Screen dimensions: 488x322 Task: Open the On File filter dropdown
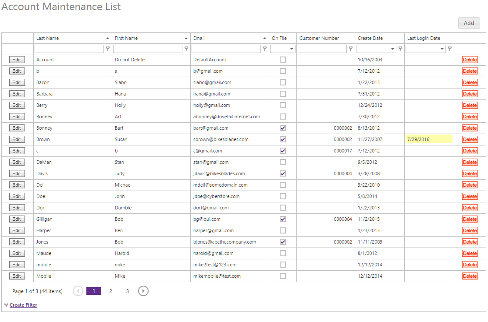[x=292, y=49]
